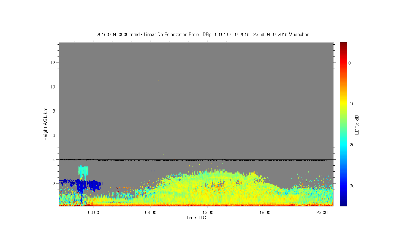Click the LDRg rainbow colorbar
Image resolution: width=413 pixels, height=248 pixels.
pyautogui.click(x=344, y=124)
